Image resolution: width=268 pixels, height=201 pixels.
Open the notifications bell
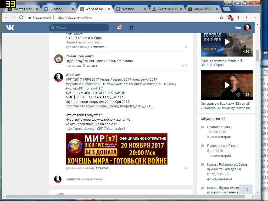(119, 28)
